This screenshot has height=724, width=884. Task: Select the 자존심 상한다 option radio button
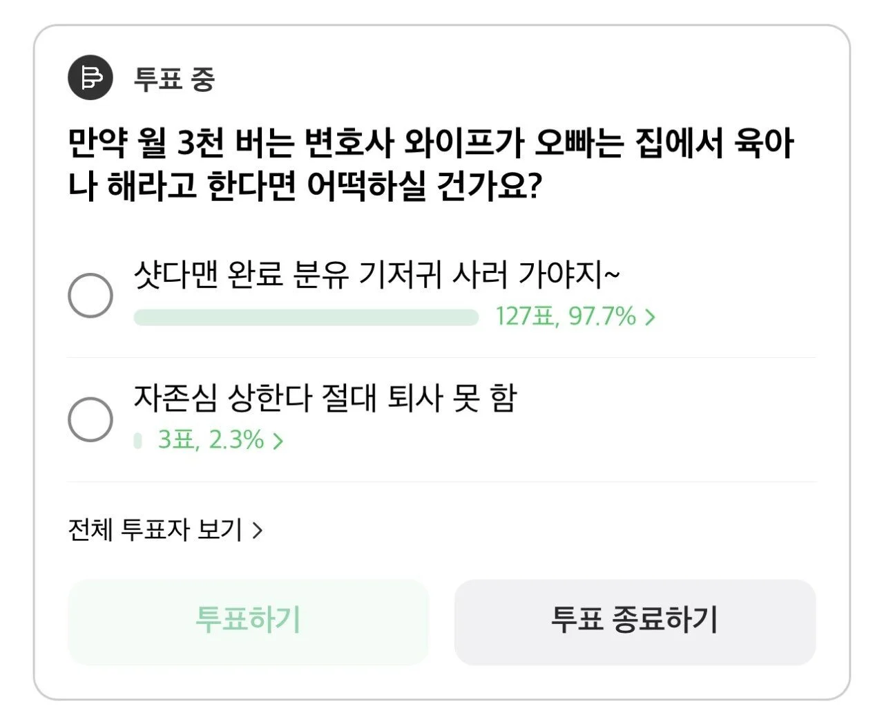(90, 419)
